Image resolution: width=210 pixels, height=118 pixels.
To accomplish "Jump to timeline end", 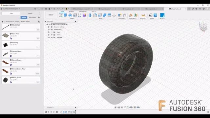I will point(57,112).
